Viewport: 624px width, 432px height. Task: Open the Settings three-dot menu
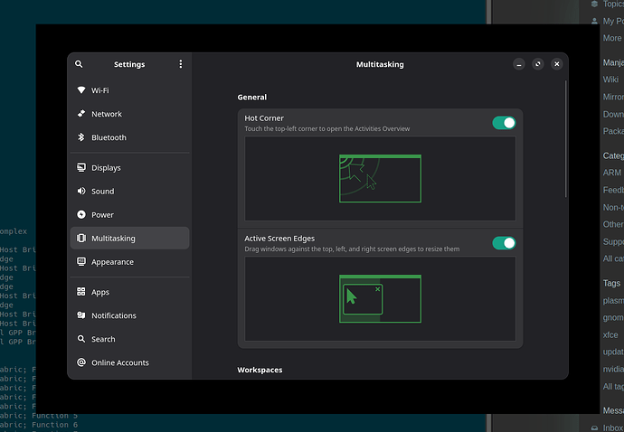(181, 64)
